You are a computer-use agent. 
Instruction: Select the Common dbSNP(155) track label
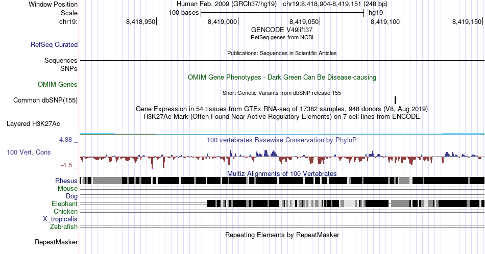point(45,100)
